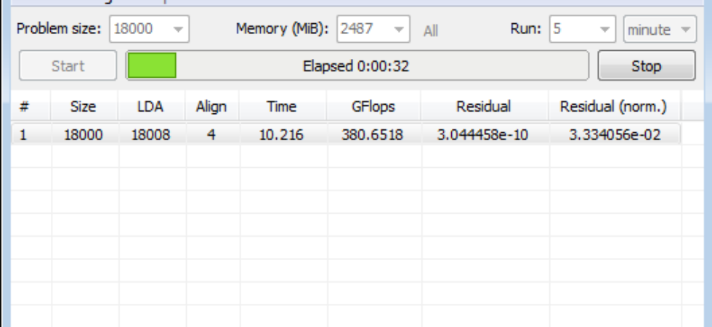Viewport: 712px width, 327px height.
Task: Open the minute units dropdown
Action: tap(660, 29)
